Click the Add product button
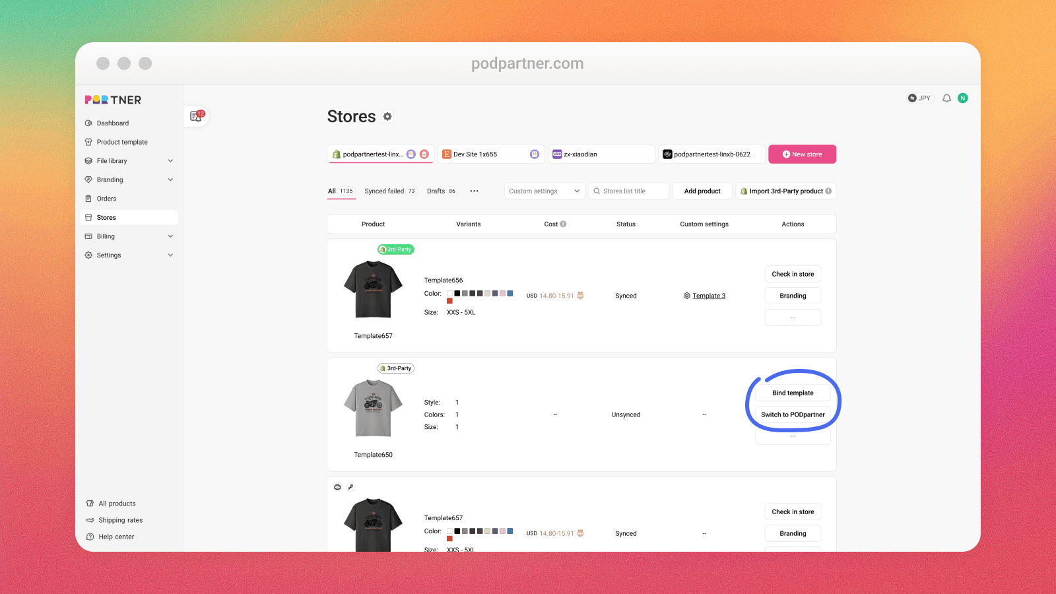The height and width of the screenshot is (594, 1056). [x=702, y=191]
